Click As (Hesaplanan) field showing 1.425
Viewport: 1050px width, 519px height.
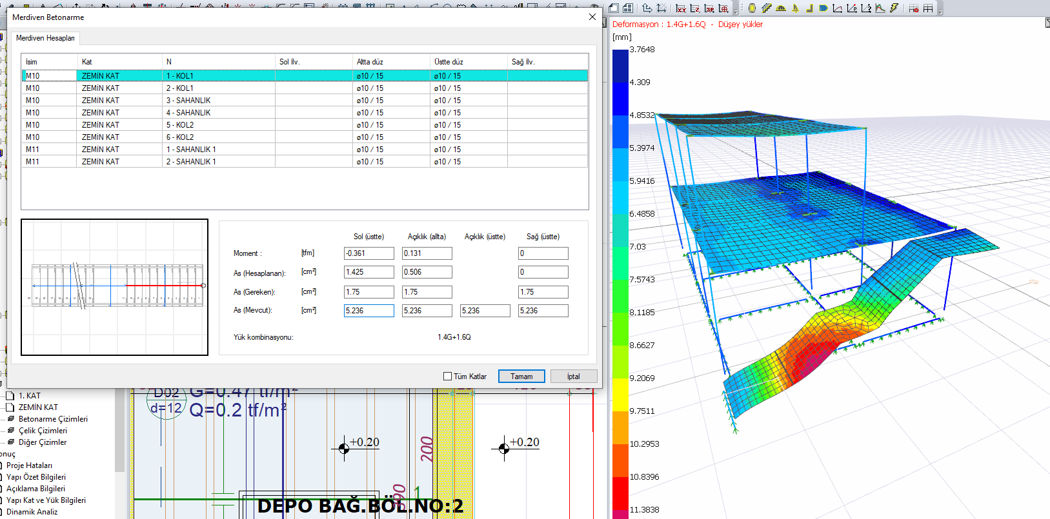(x=369, y=272)
